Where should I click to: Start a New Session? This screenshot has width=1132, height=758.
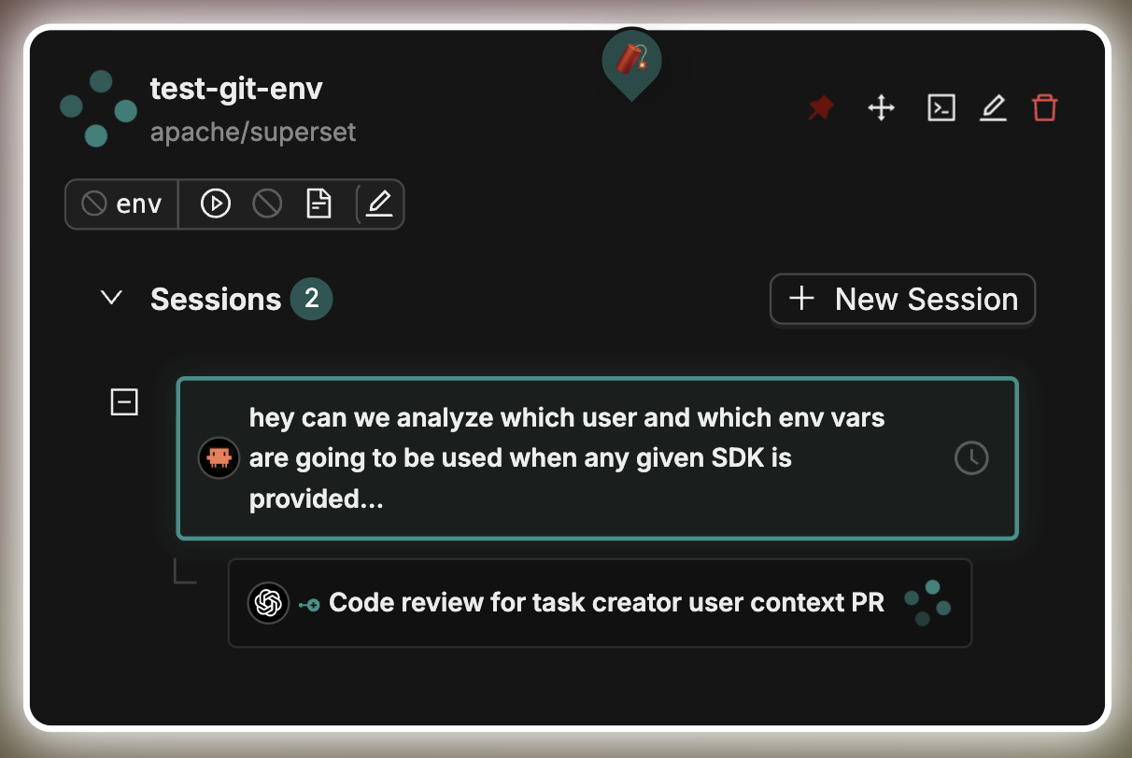click(901, 299)
